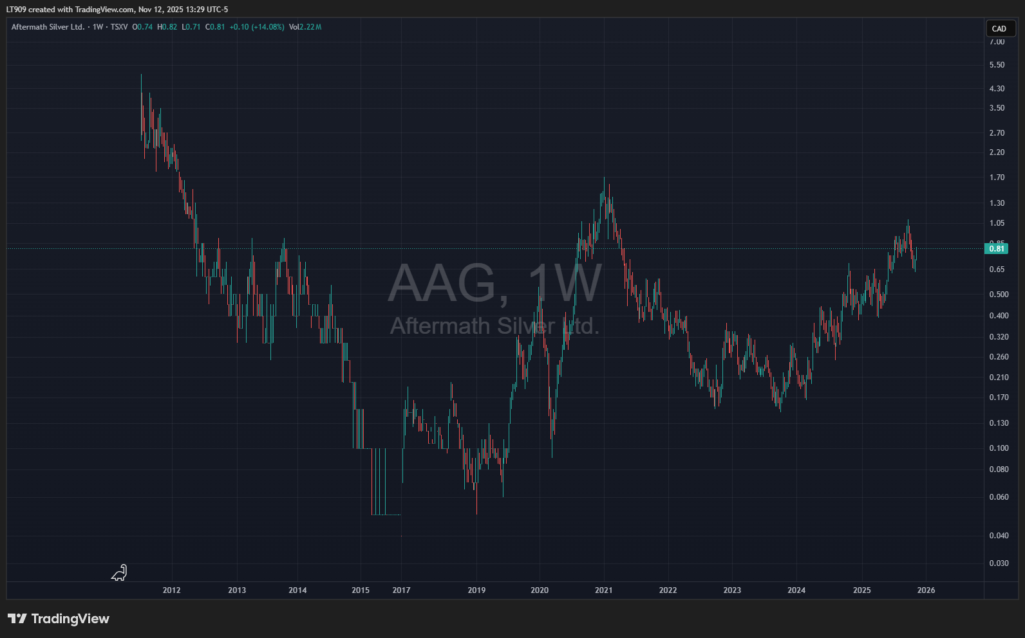
Task: Click the L 0.71 low value
Action: point(191,27)
